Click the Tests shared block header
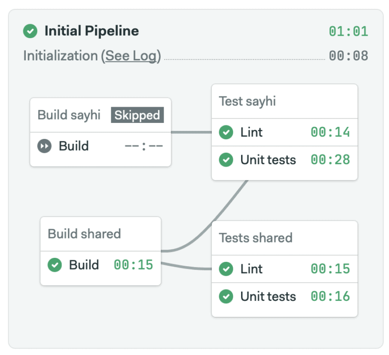 point(256,238)
